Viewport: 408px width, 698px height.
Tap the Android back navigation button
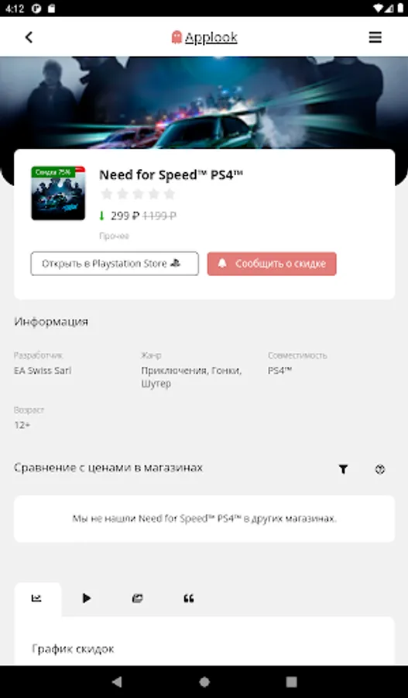[117, 682]
